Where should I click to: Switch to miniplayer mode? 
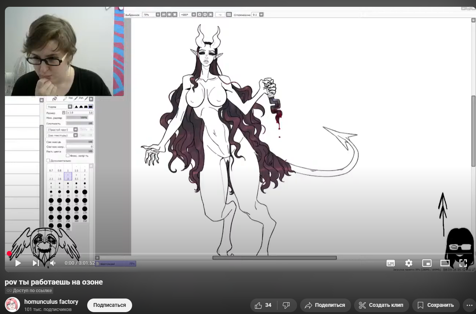coord(427,263)
